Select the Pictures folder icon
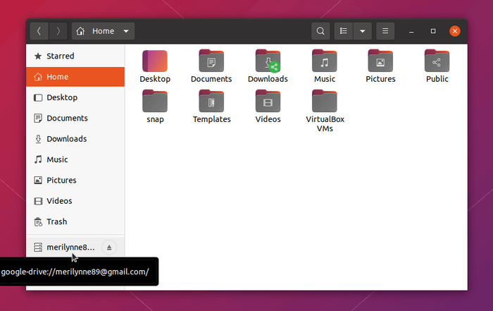 coord(380,61)
